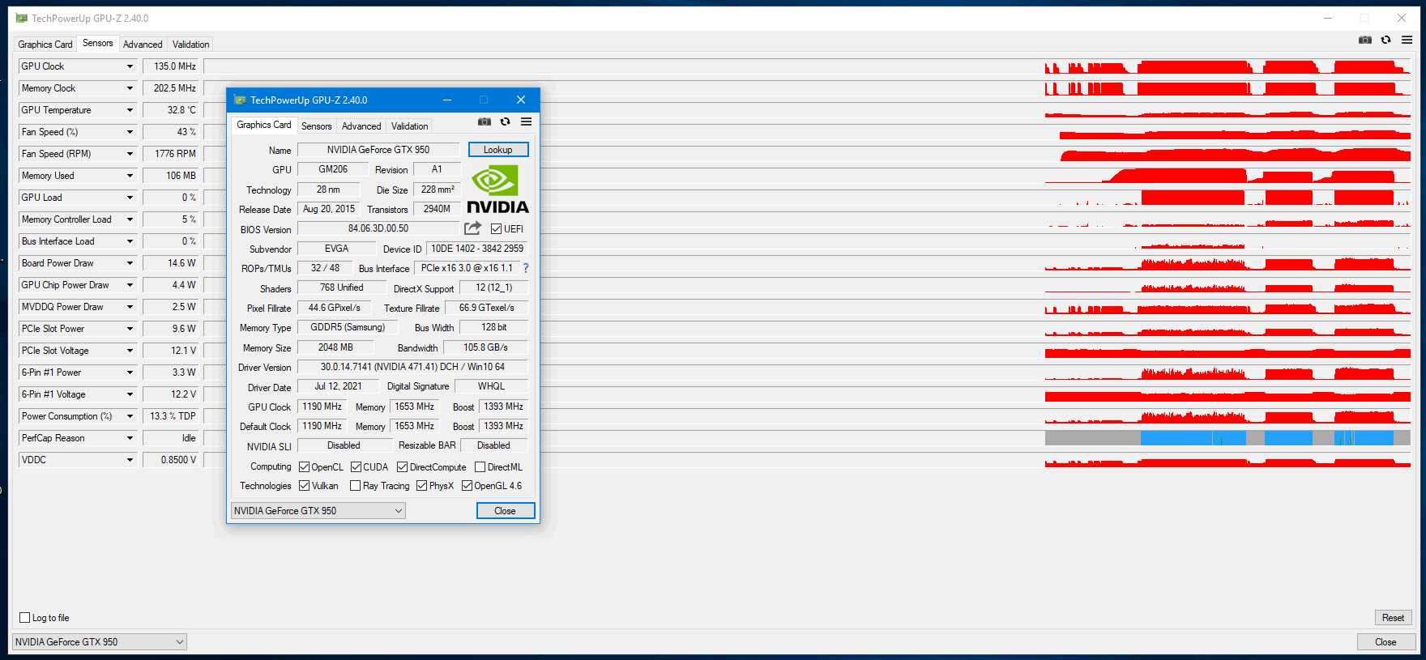Click the GPU-Z app icon in the front window title bar
1426x660 pixels.
pyautogui.click(x=239, y=100)
